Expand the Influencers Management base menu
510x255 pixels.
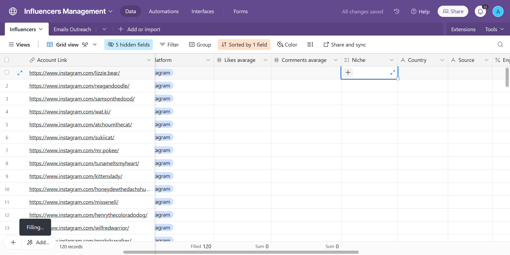111,11
